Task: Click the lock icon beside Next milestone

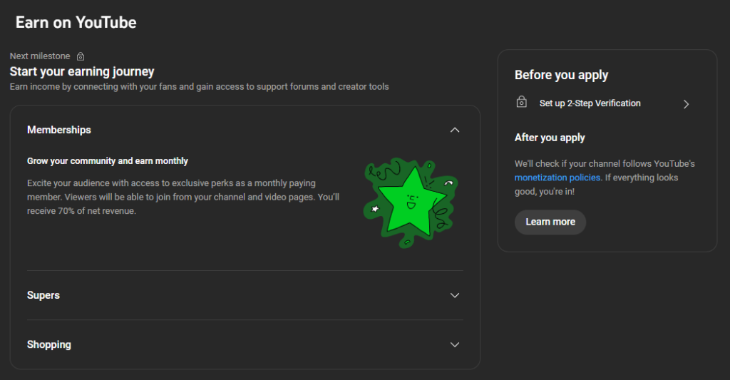Action: click(x=81, y=56)
